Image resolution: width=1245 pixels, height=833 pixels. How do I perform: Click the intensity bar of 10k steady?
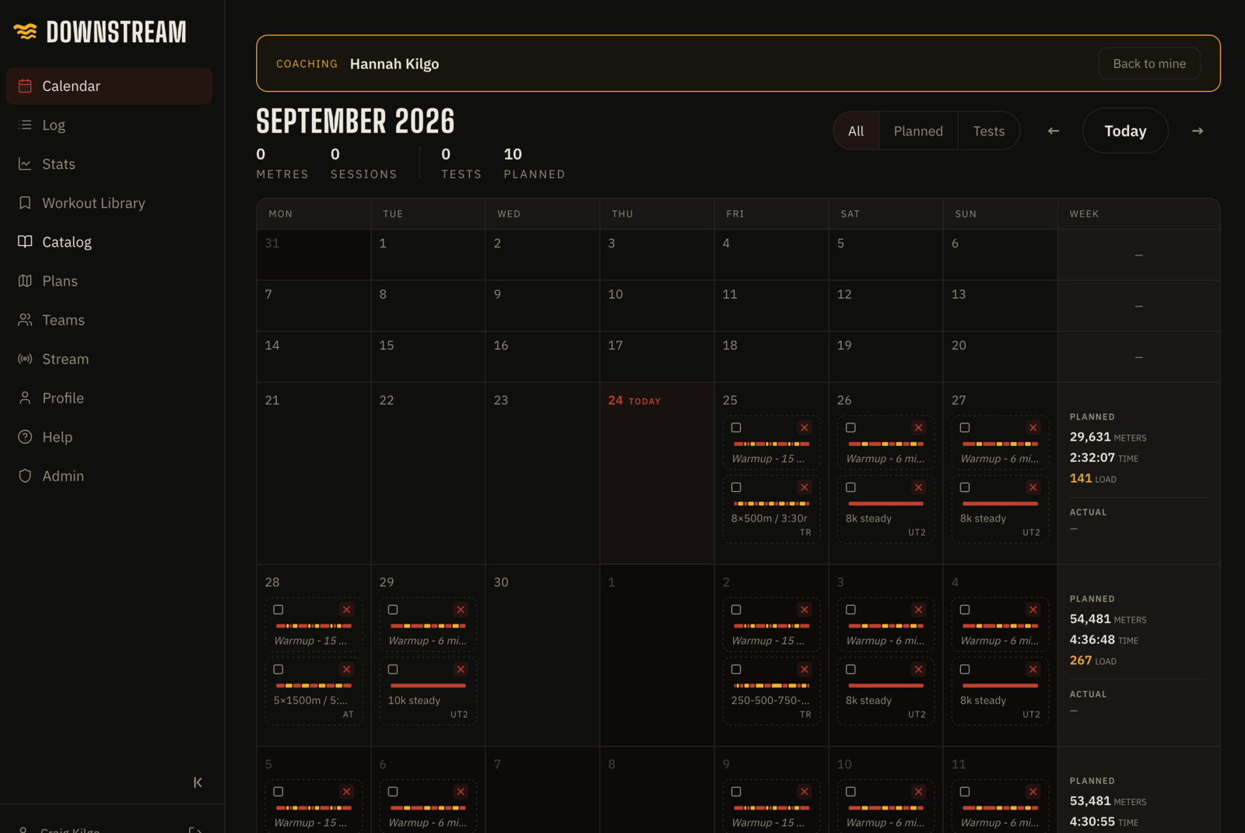pos(428,686)
